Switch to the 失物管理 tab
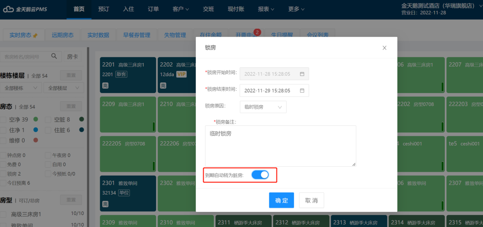Image resolution: width=483 pixels, height=227 pixels. pos(175,35)
